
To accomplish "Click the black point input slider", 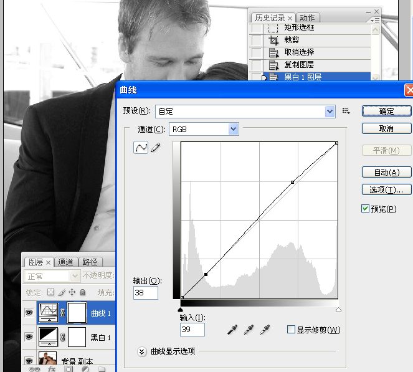I will pos(181,310).
